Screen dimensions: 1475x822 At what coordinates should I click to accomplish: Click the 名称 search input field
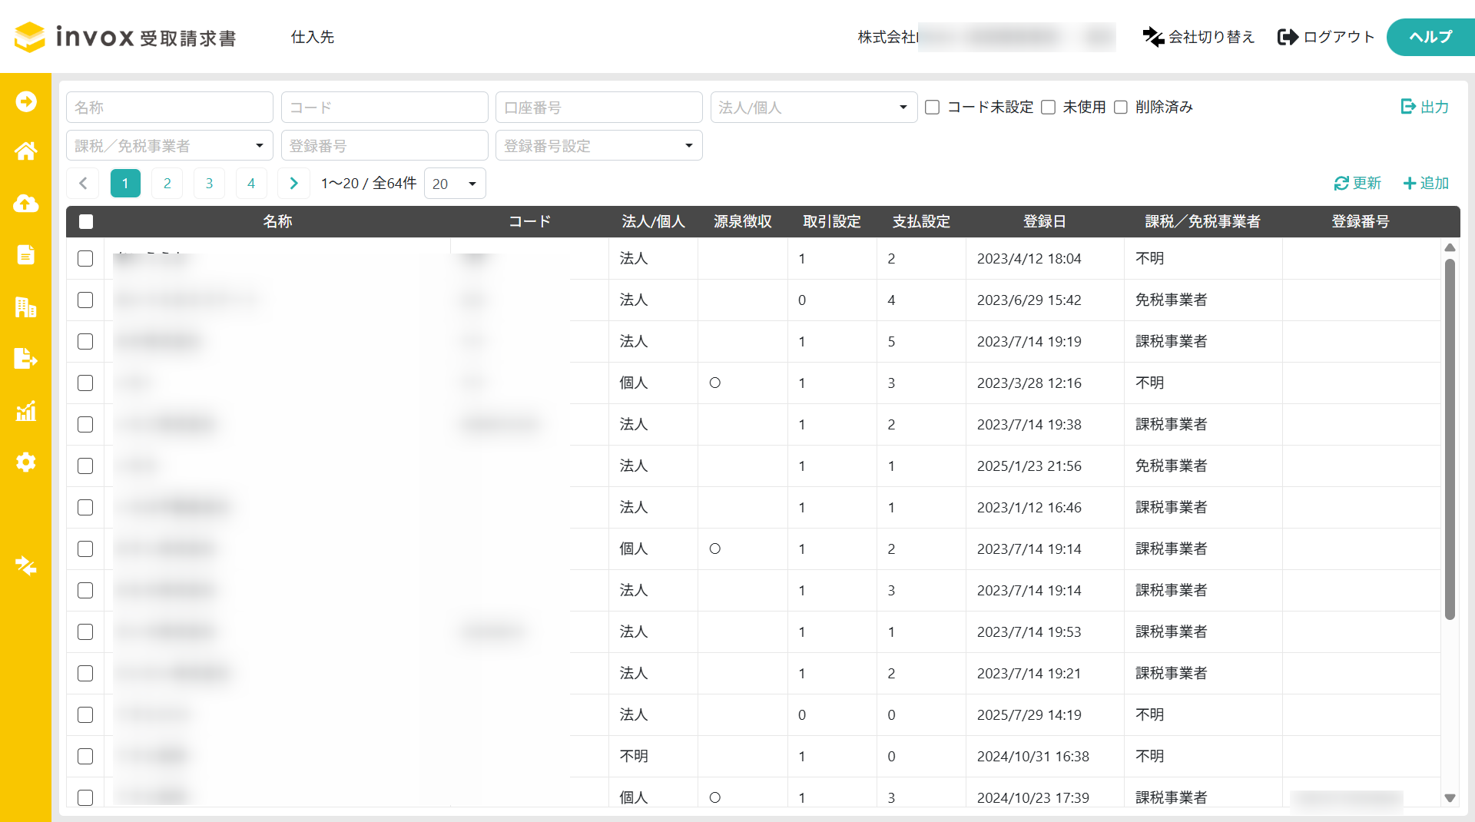point(169,108)
